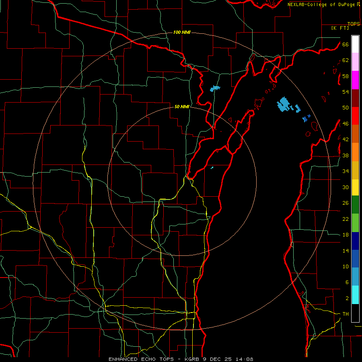Select the "62" scale label
This screenshot has height=362, width=362.
(x=346, y=60)
